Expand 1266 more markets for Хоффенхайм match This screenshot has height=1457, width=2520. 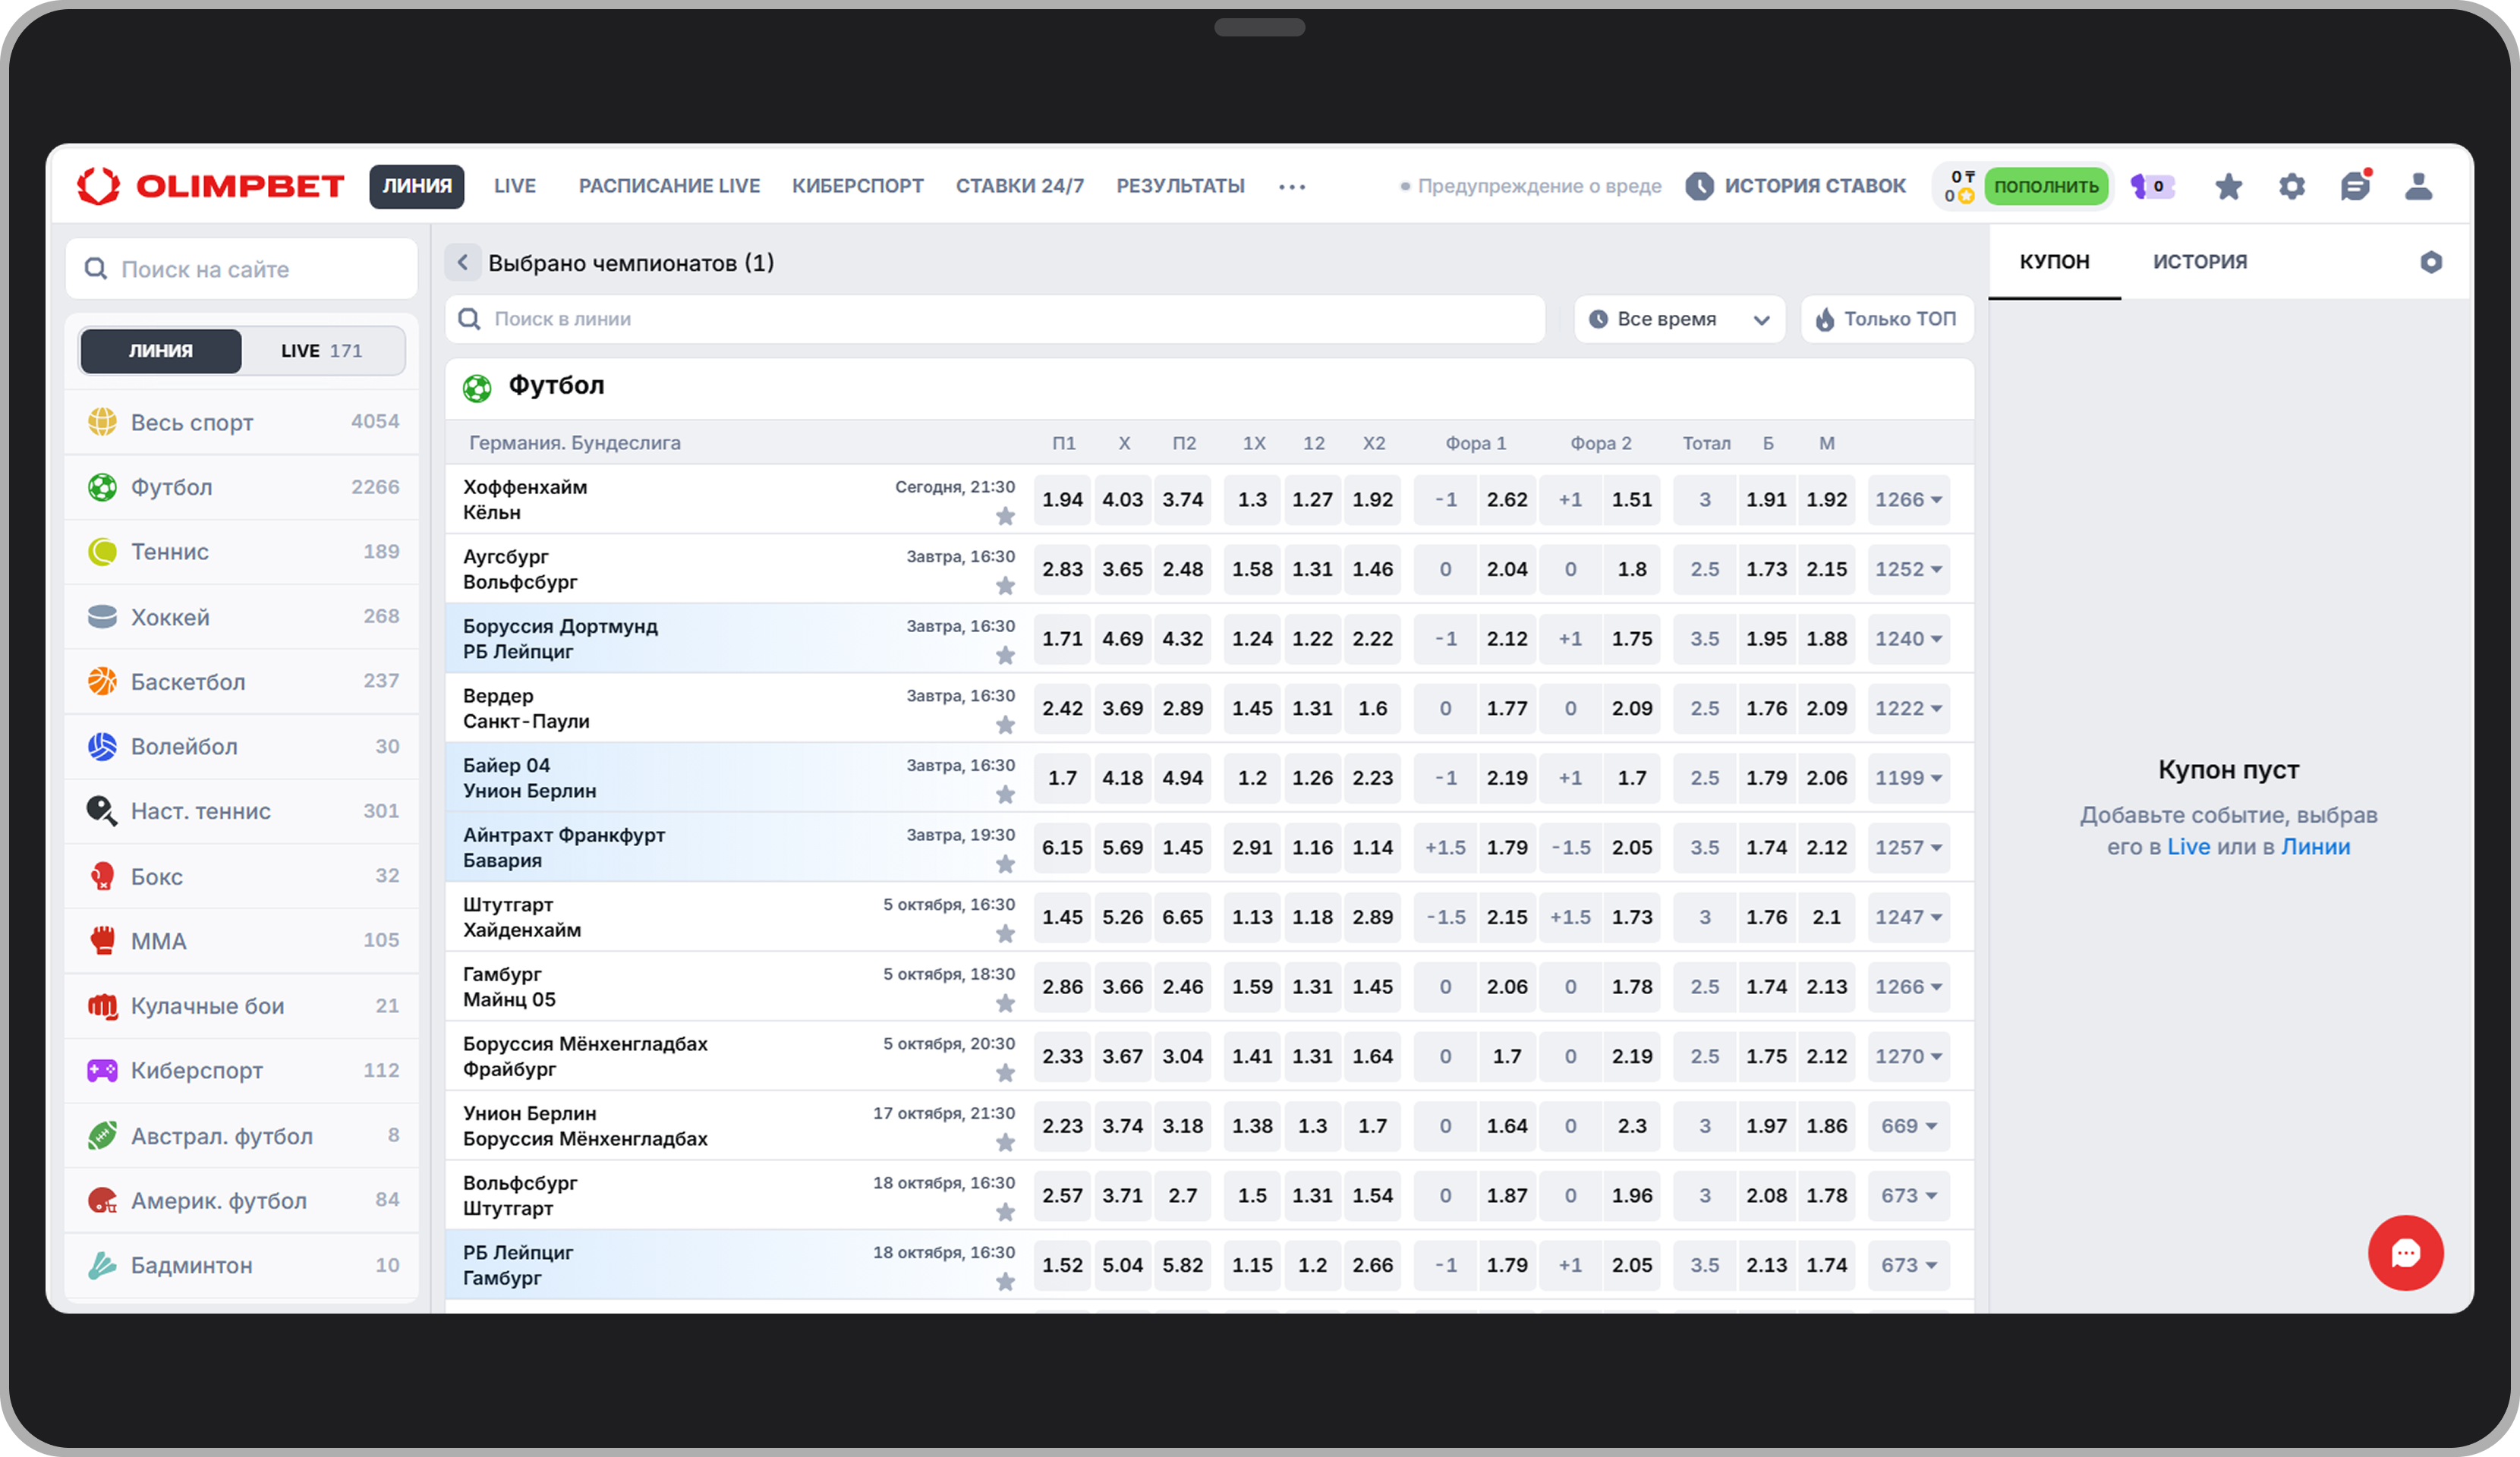(1908, 499)
